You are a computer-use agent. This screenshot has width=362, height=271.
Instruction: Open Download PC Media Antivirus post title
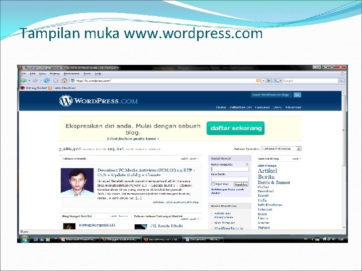tap(146, 172)
